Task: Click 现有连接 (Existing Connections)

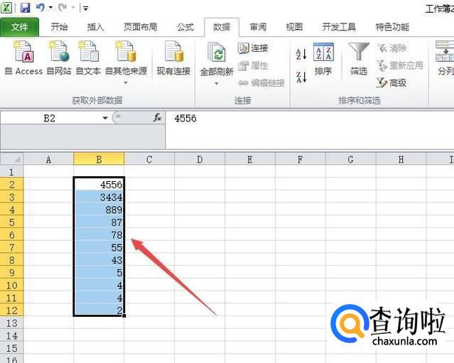Action: (x=173, y=58)
